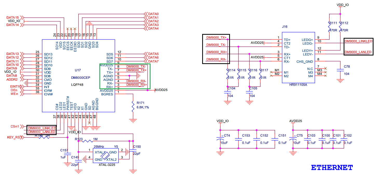This screenshot has height=176, width=374.
Task: Select the LEDY- pin name on J16
Action: [308, 54]
